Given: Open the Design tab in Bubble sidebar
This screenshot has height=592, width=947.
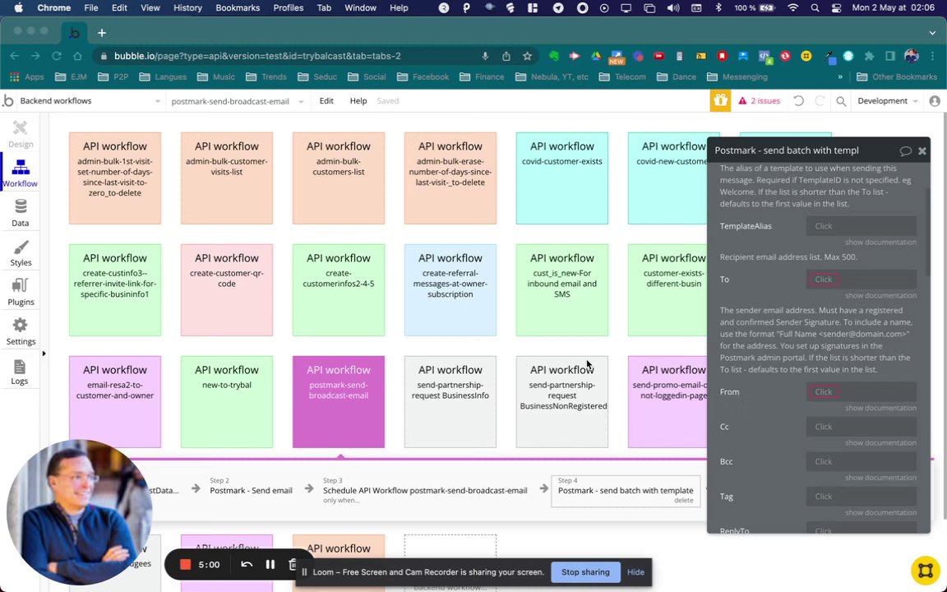Looking at the screenshot, I should (x=21, y=134).
